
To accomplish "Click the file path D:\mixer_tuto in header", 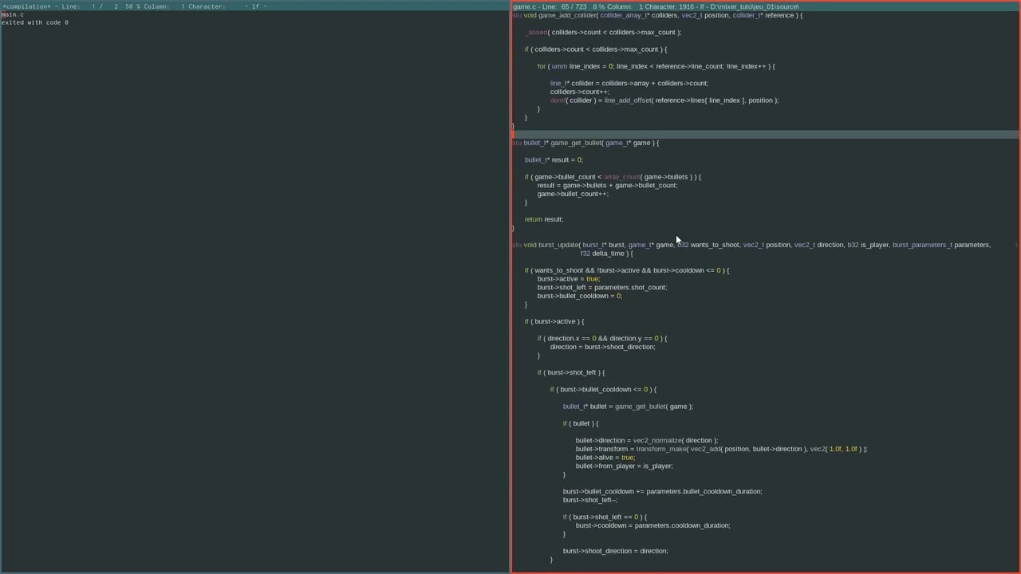I will click(x=755, y=6).
